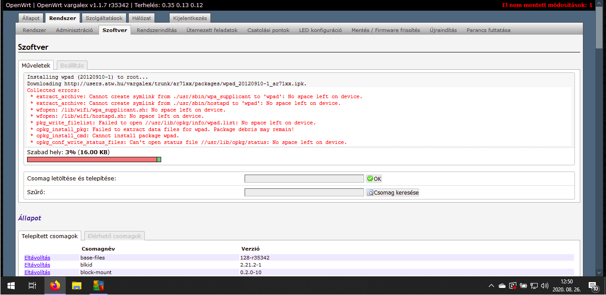Switch to Állapot main tab
The width and height of the screenshot is (606, 295).
click(31, 18)
